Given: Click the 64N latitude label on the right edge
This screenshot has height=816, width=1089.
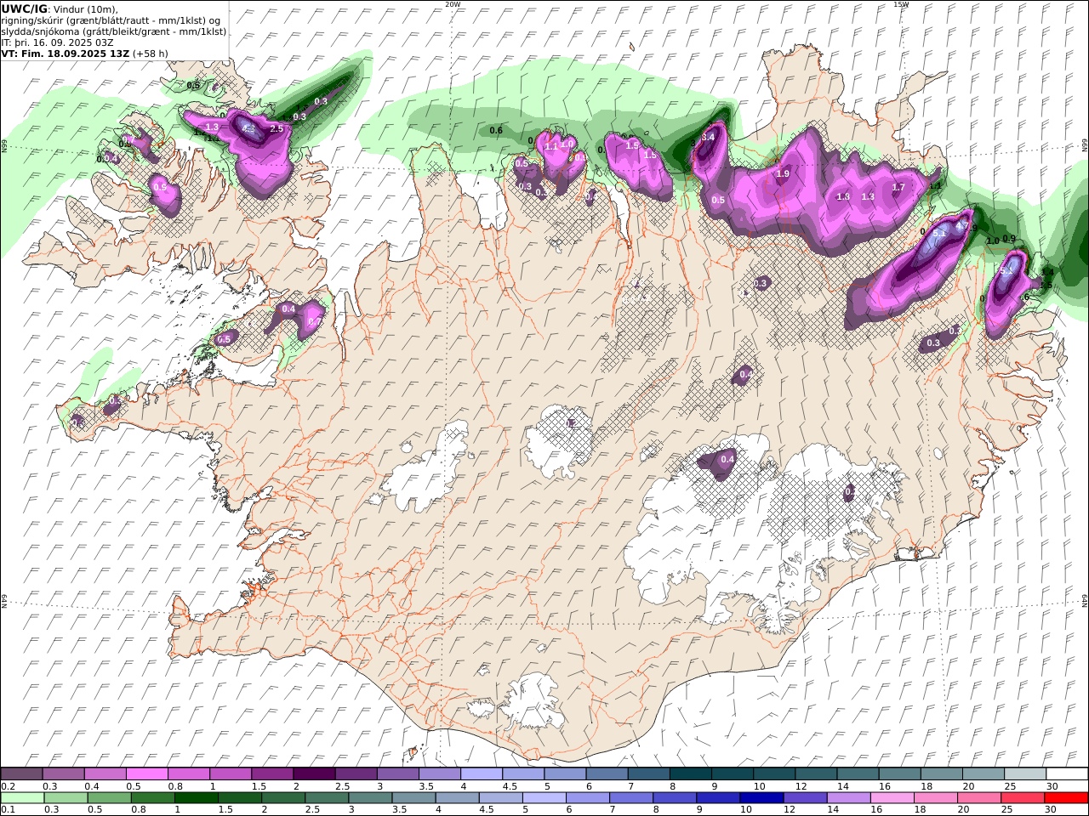Looking at the screenshot, I should click(1085, 601).
